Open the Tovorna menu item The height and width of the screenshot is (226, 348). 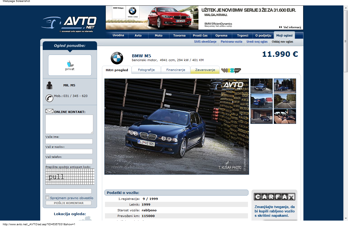(x=179, y=36)
